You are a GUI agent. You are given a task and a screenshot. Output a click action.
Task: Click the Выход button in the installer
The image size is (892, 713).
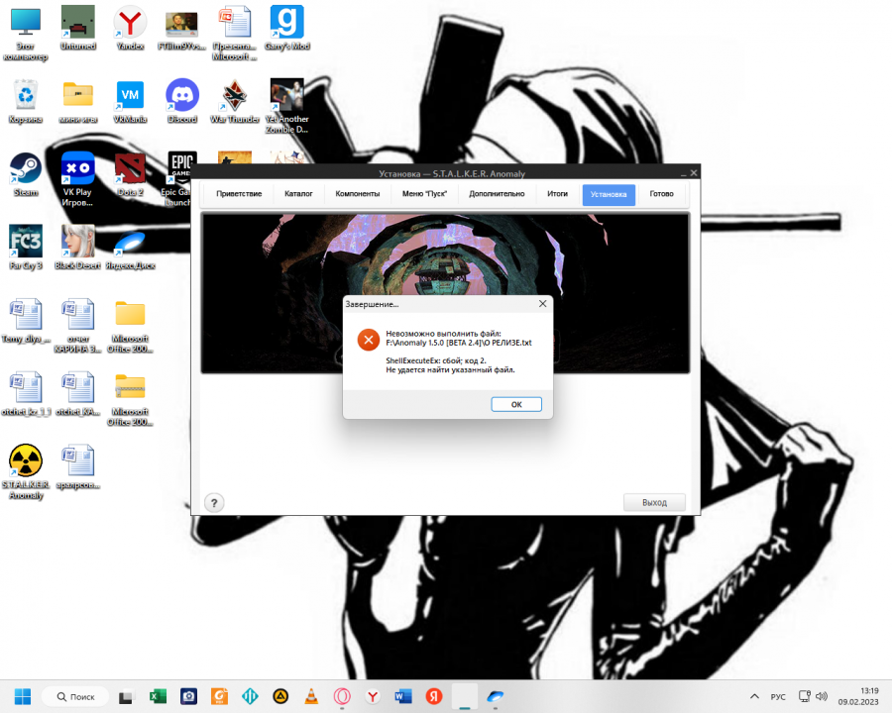[654, 503]
